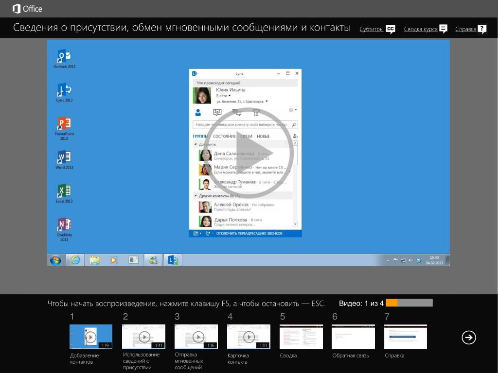Screen dimensions: 498x373
Task: Open the dropdown arrow next to footer device icon
Action: 201,234
